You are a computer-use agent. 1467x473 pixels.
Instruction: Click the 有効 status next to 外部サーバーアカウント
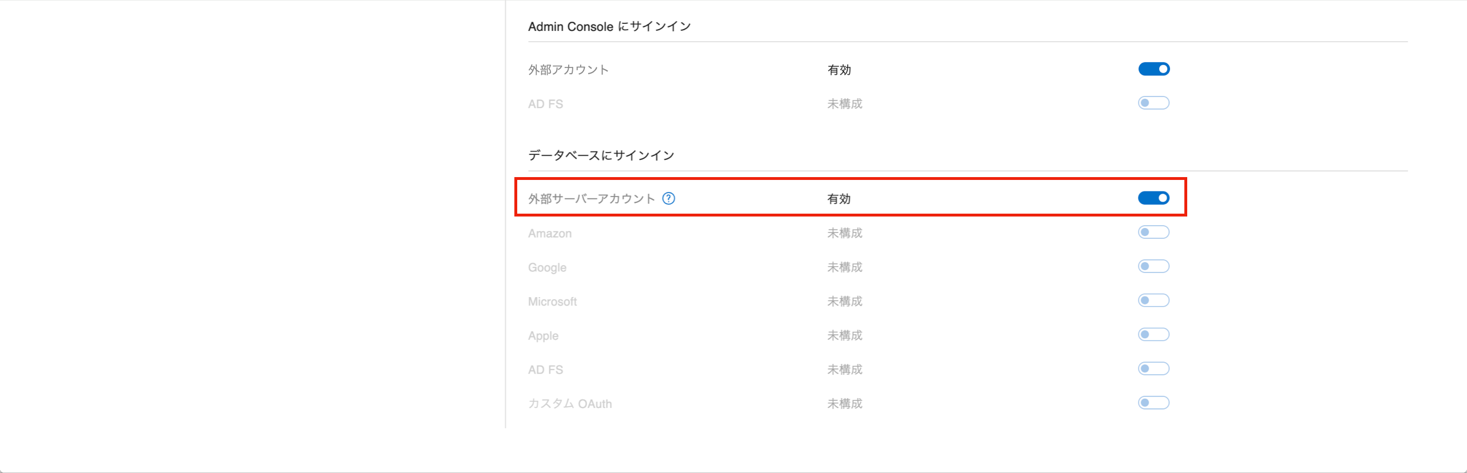[x=838, y=198]
